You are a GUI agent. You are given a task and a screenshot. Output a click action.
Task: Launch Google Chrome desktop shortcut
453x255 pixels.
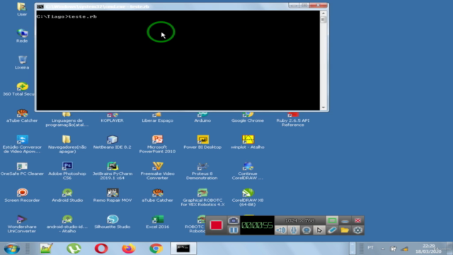tap(248, 118)
